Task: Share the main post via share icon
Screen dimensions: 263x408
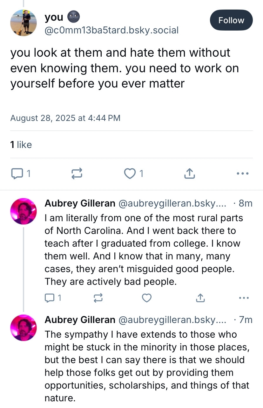Action: click(189, 173)
